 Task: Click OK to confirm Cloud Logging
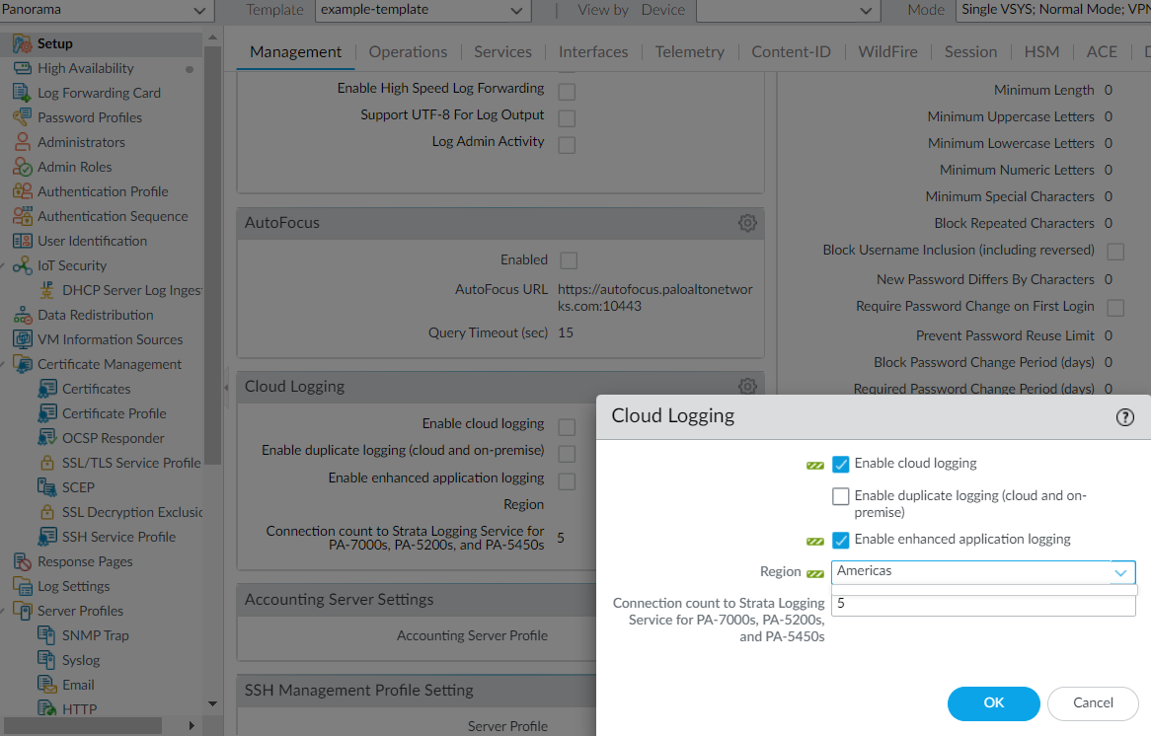click(x=993, y=702)
